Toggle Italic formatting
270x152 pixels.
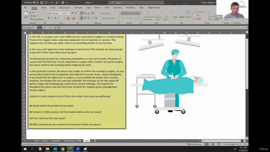point(52,18)
